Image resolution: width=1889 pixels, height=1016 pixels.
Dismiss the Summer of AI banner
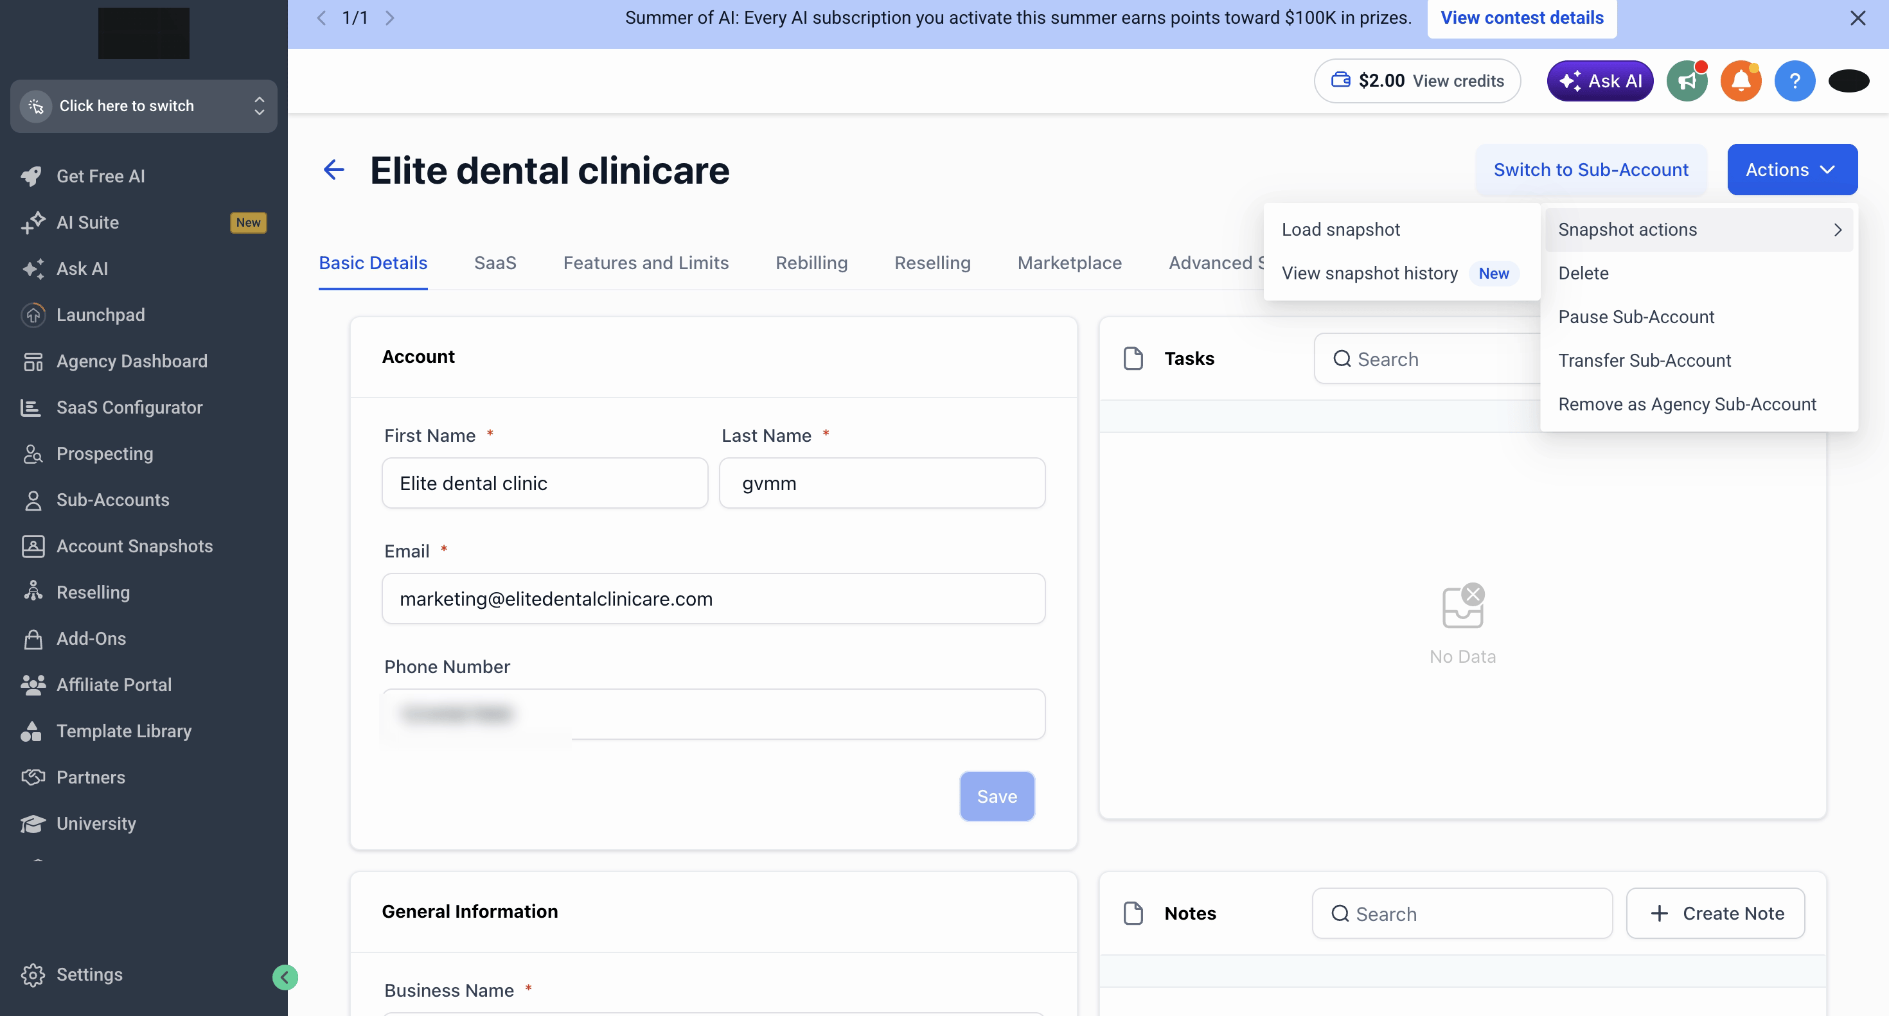pos(1857,17)
